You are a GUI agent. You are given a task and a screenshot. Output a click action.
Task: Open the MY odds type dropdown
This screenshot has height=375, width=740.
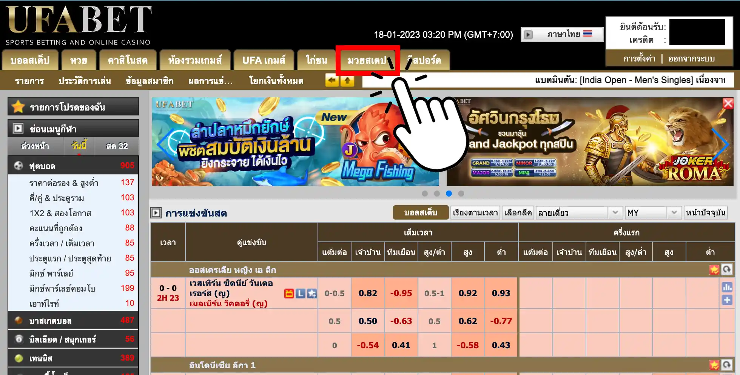click(653, 212)
